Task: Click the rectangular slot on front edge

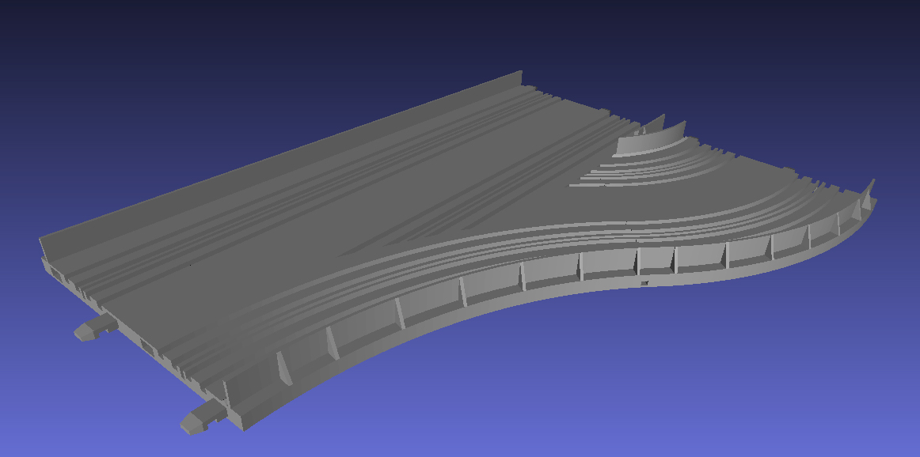Action: [x=148, y=346]
